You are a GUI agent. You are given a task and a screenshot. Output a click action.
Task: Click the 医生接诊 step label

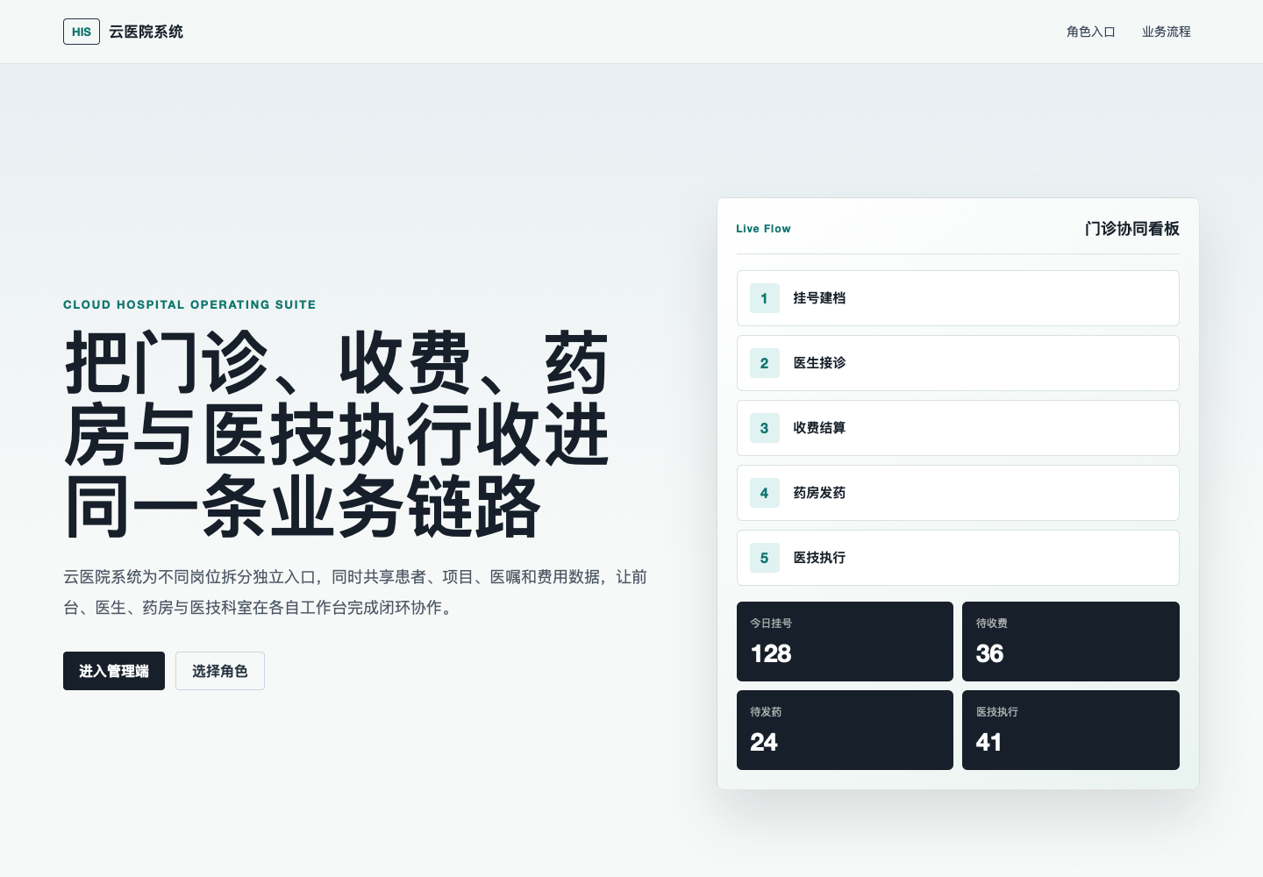point(820,363)
